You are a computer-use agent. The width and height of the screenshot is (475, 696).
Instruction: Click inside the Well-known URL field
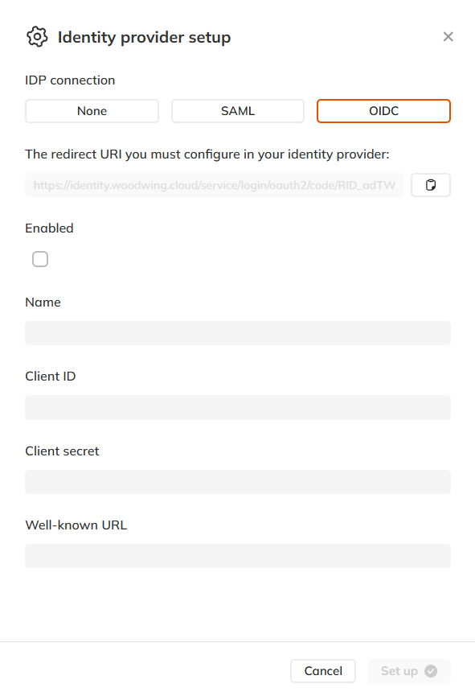click(238, 556)
